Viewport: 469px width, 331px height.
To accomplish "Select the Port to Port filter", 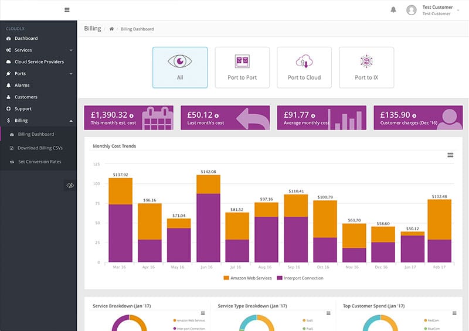I will (242, 67).
